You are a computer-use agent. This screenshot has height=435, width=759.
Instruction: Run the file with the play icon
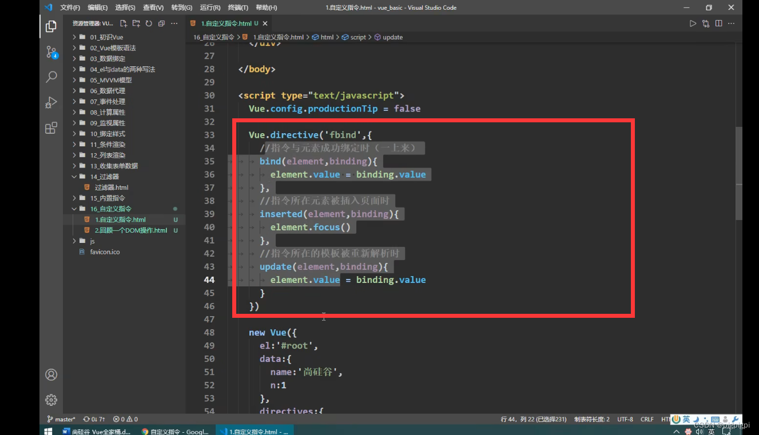693,23
